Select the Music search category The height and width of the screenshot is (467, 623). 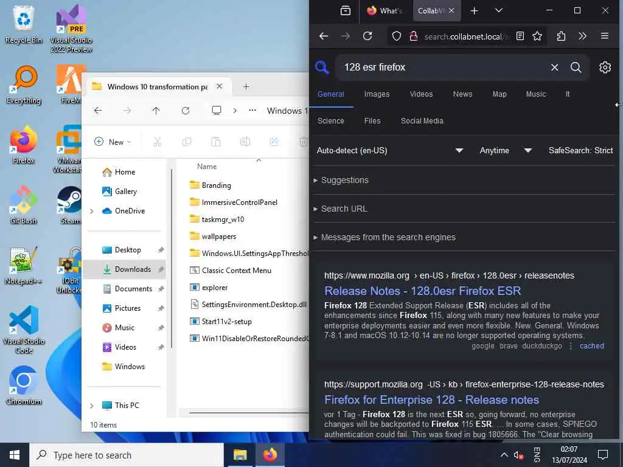[x=536, y=94]
